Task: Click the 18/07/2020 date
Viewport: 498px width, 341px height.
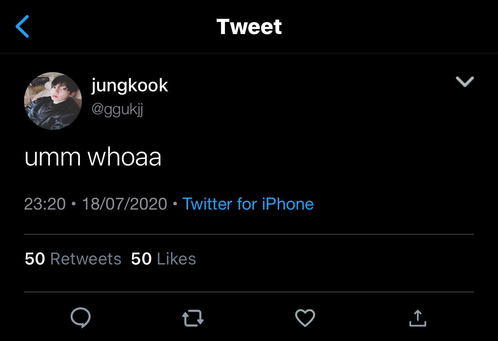Action: (x=124, y=204)
